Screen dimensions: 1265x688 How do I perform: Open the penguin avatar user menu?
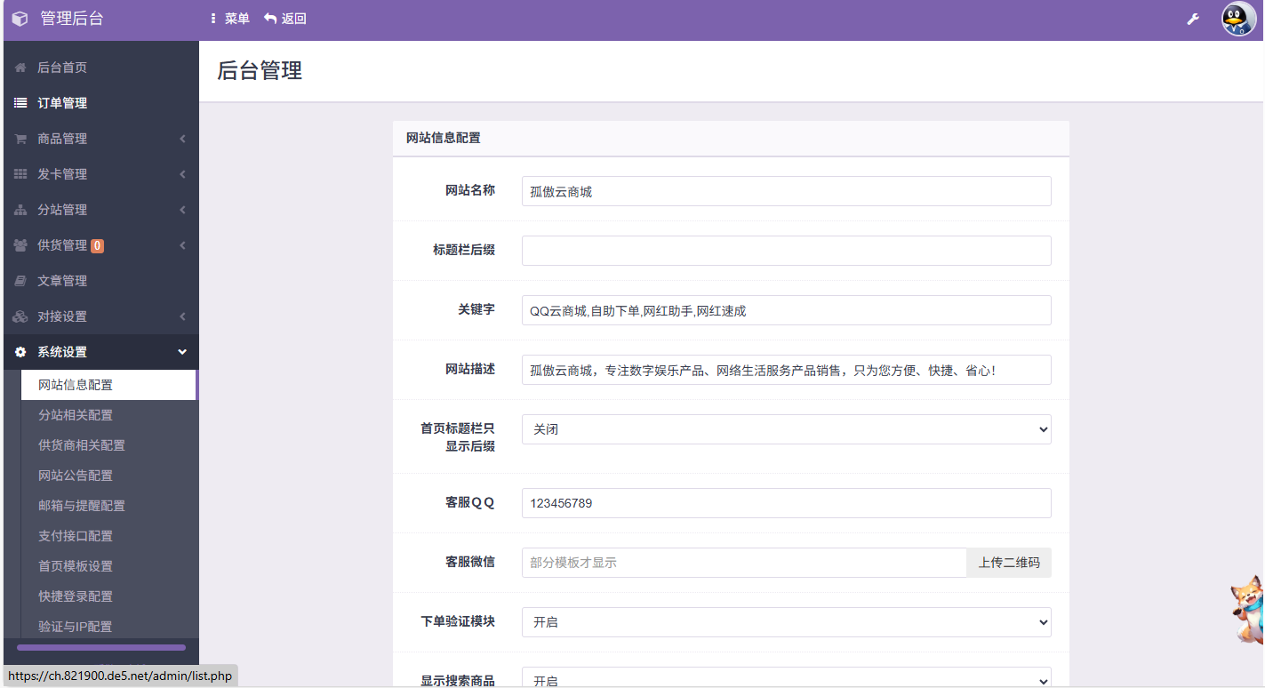pos(1238,19)
